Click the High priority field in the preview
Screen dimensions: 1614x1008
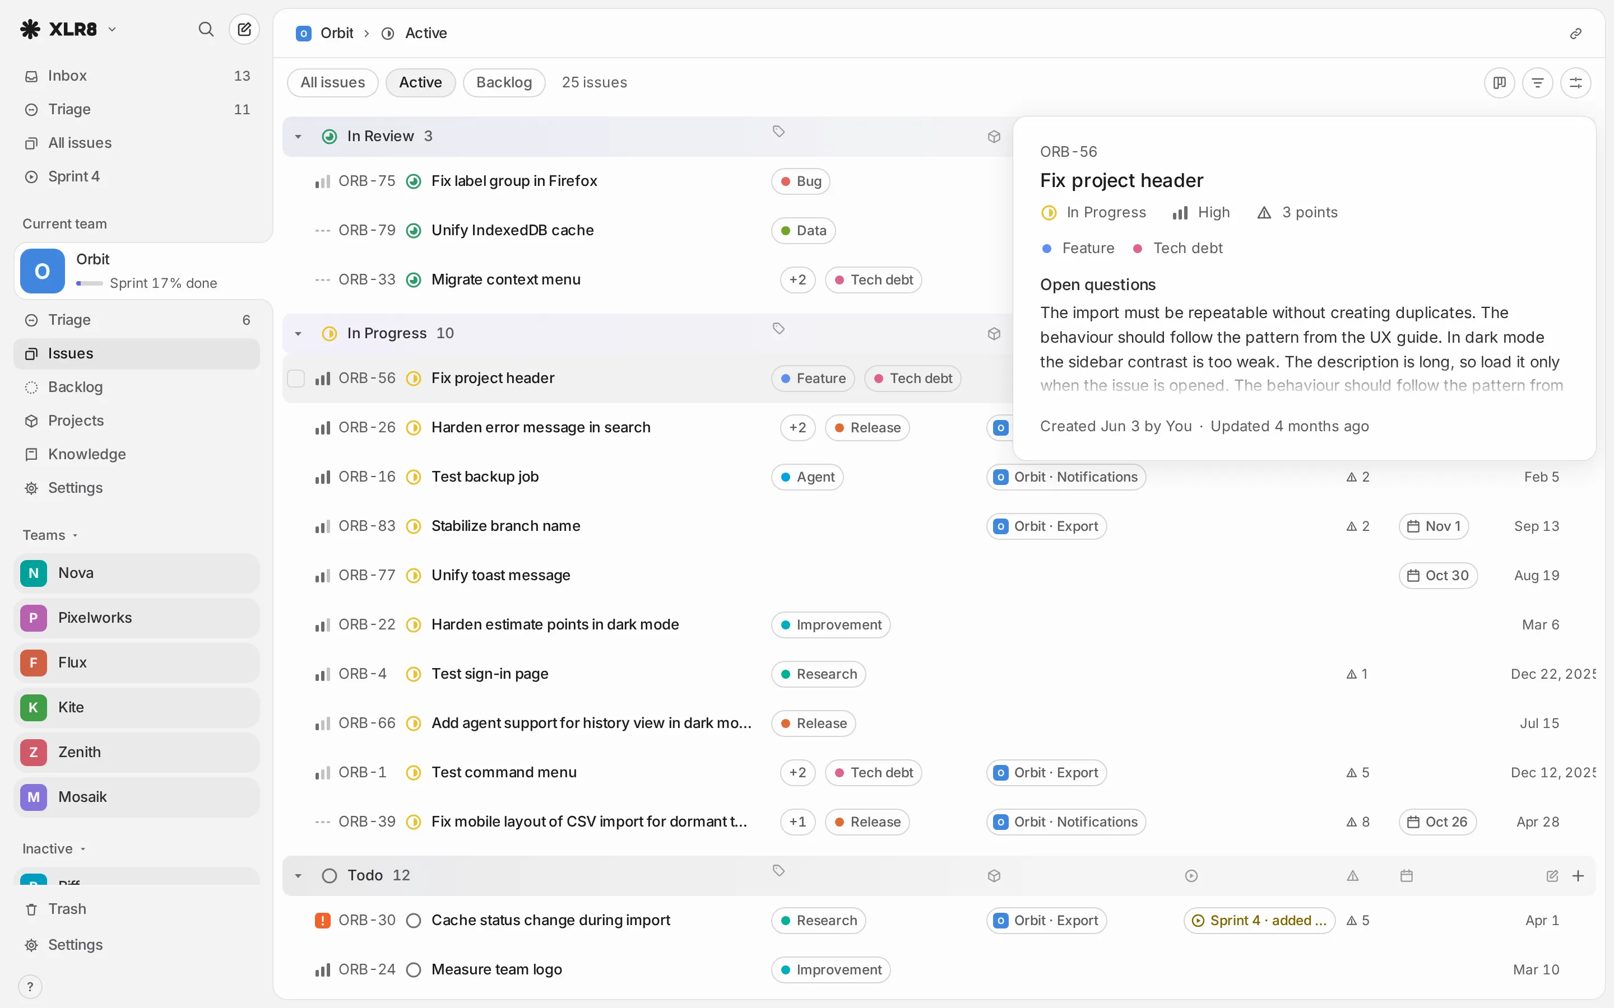pos(1201,213)
